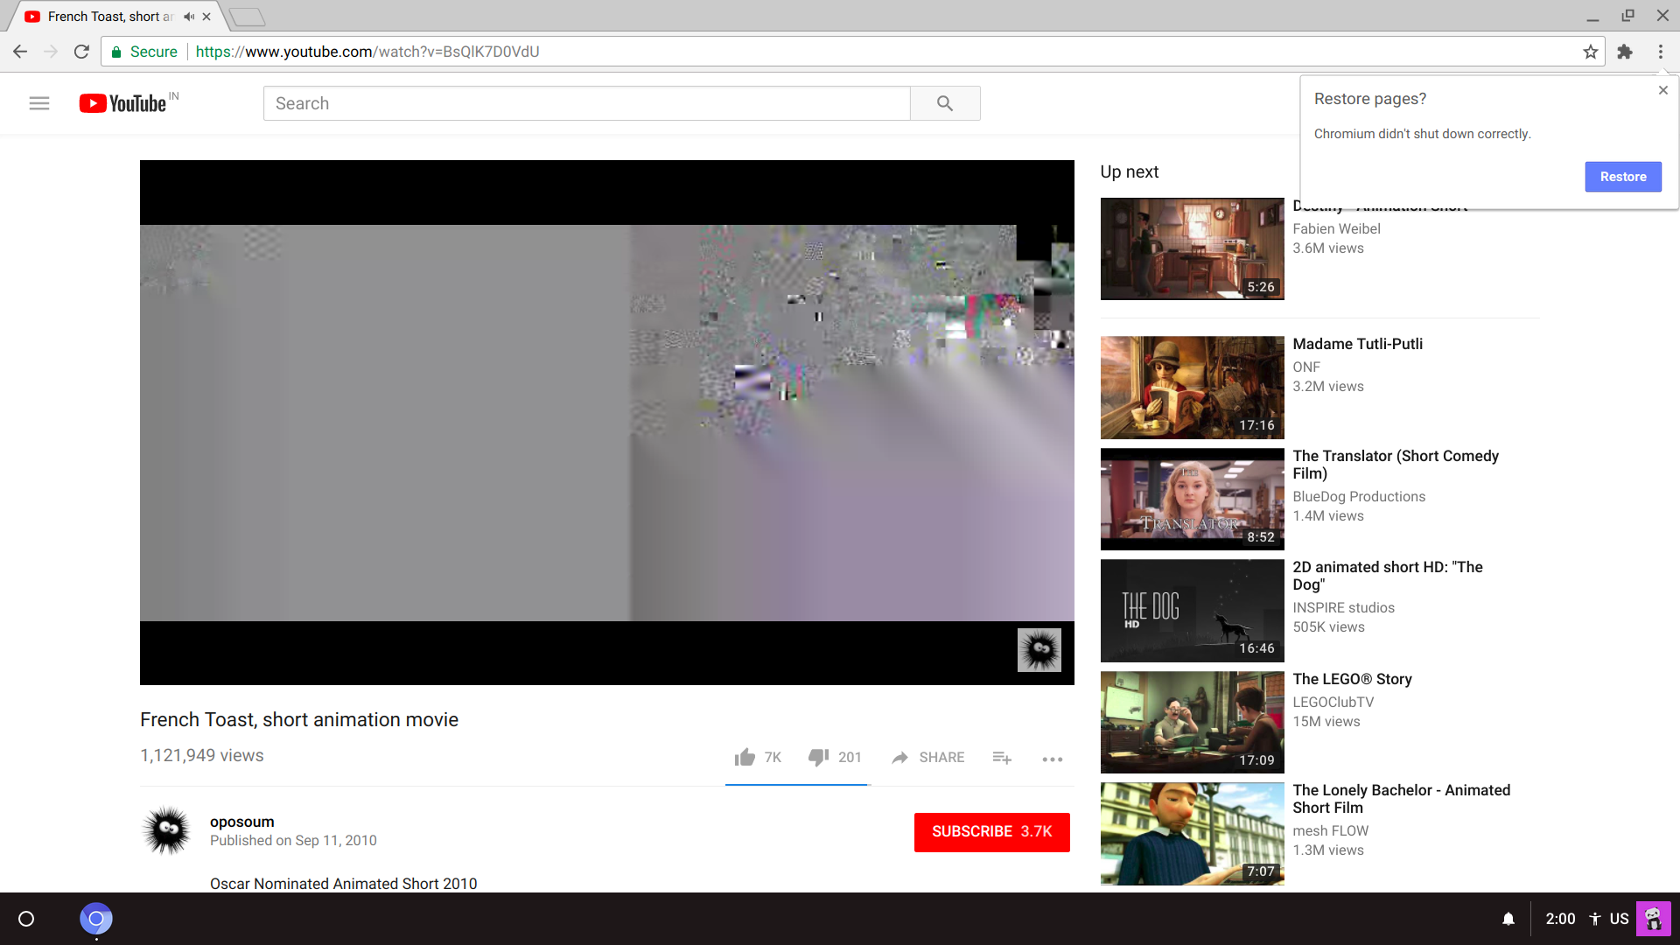This screenshot has width=1680, height=945.
Task: Open Madame Tutli-Putli video thumbnail
Action: tap(1192, 388)
